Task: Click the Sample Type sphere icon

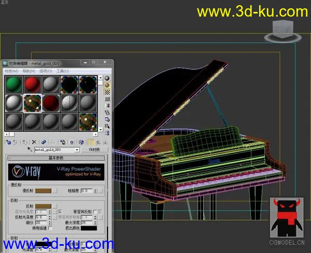Action: pyautogui.click(x=107, y=78)
